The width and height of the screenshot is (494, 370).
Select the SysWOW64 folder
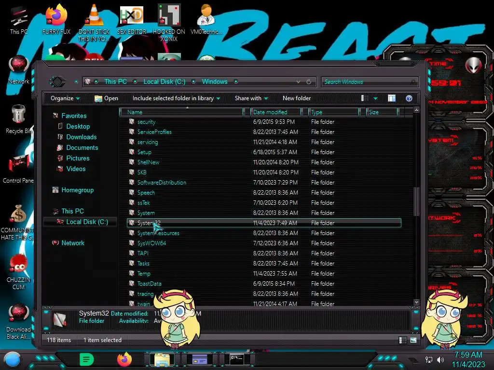[x=151, y=243]
